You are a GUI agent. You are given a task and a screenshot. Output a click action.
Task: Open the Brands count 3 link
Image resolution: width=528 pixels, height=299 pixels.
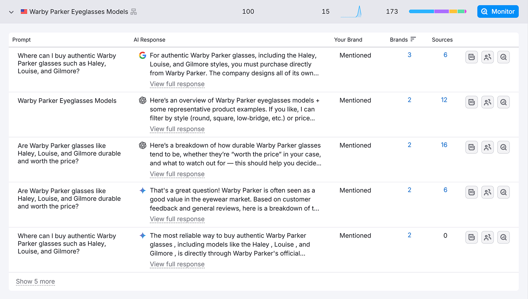(x=409, y=55)
